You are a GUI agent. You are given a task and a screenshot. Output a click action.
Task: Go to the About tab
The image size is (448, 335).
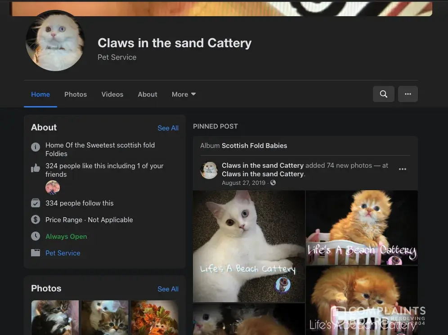click(148, 94)
